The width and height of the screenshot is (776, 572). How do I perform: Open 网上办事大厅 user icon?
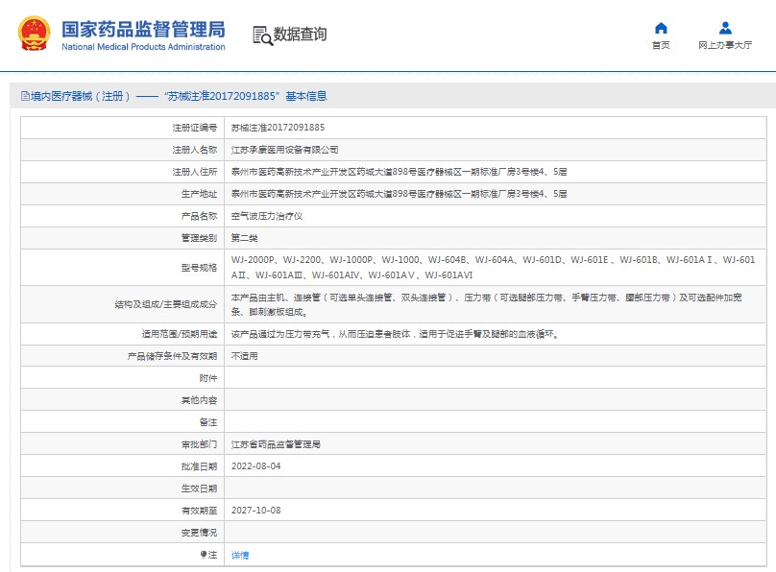click(x=725, y=28)
